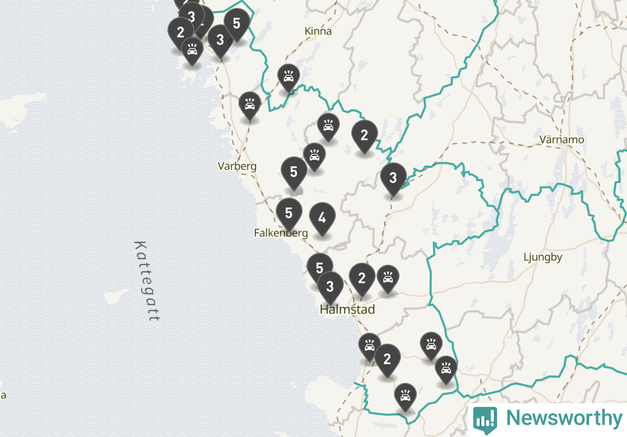Click the cluster marker 2 at top left
The width and height of the screenshot is (627, 437).
coord(180,33)
